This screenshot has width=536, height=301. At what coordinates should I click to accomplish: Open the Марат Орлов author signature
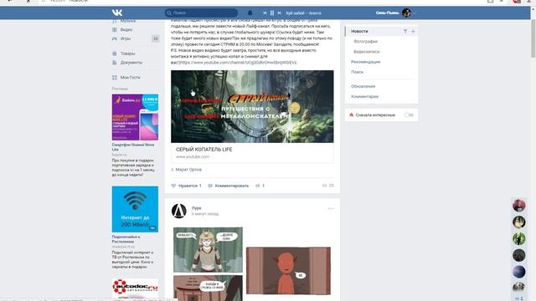(188, 170)
